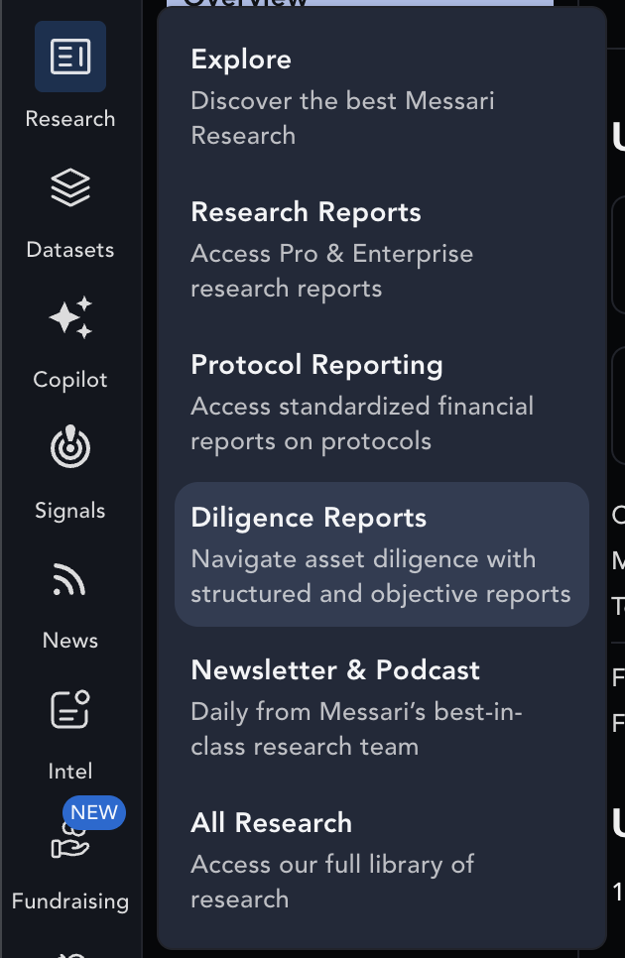Click the News feed icon

[69, 578]
